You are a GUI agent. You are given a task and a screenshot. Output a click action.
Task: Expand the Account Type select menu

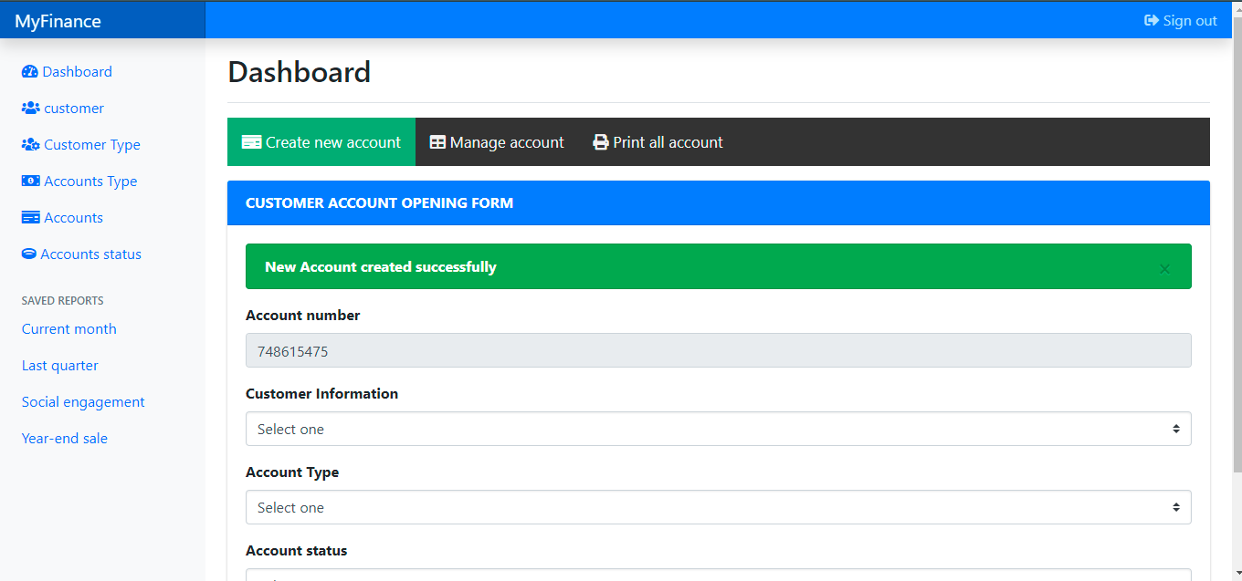click(x=718, y=507)
